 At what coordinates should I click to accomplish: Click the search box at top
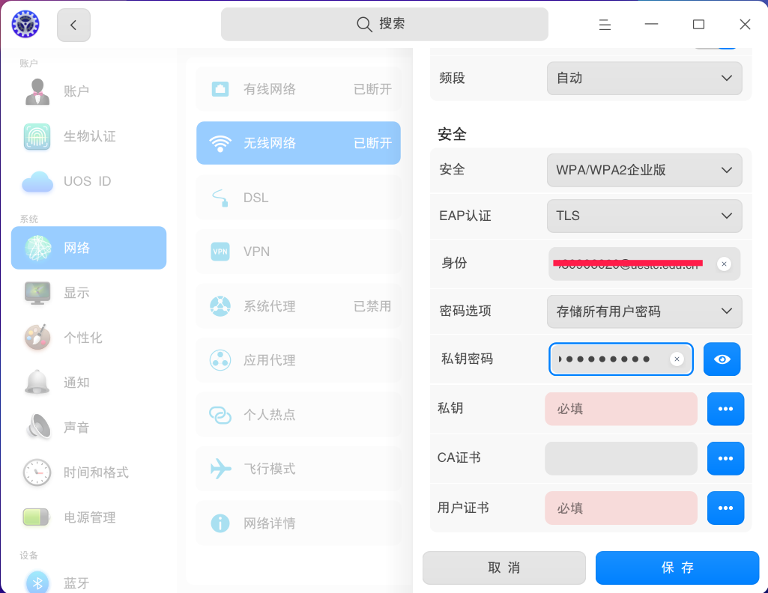(384, 24)
